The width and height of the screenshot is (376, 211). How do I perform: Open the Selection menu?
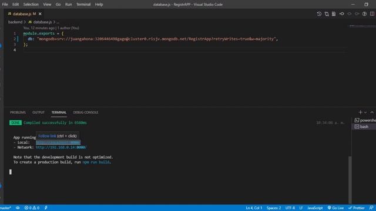pyautogui.click(x=31, y=4)
